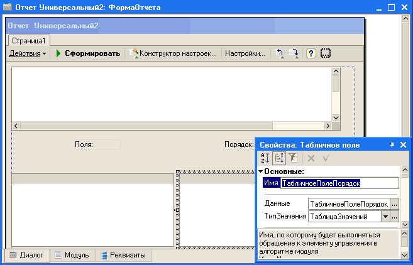Click the window icon in the title bar
The width and height of the screenshot is (413, 265).
point(7,7)
